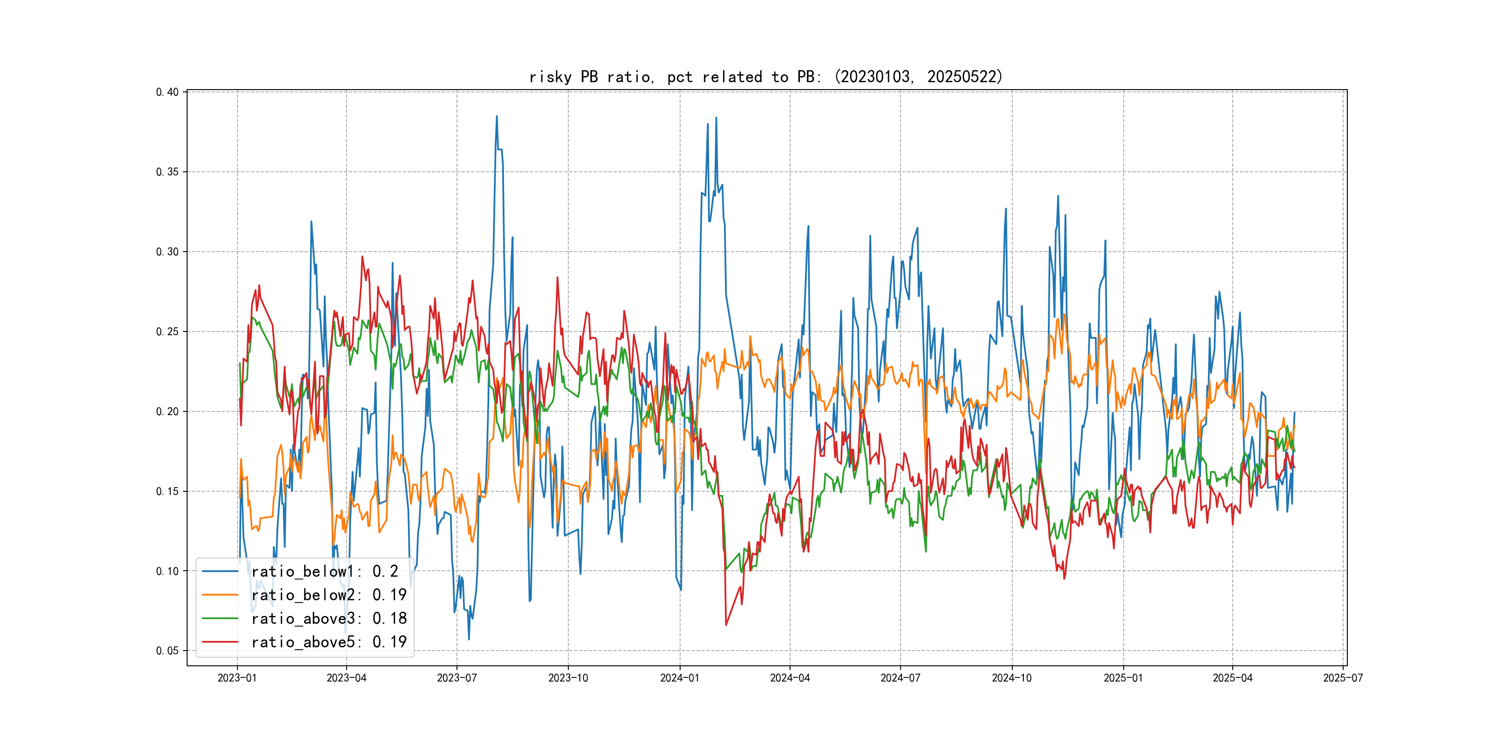Click the 2024-10 x-axis tick label
The width and height of the screenshot is (1497, 748).
pyautogui.click(x=1012, y=678)
